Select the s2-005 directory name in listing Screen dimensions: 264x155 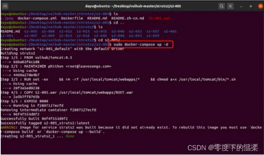click(31, 31)
